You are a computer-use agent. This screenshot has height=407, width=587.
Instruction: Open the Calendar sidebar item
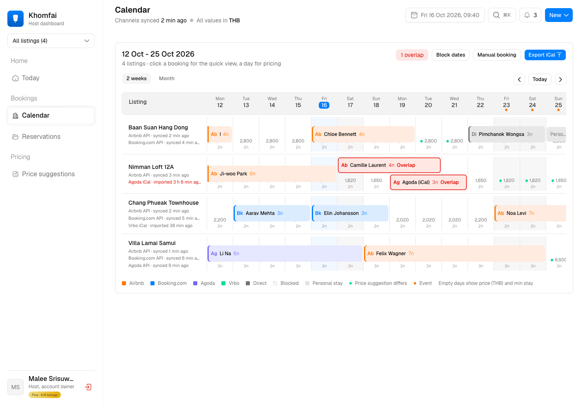point(51,116)
